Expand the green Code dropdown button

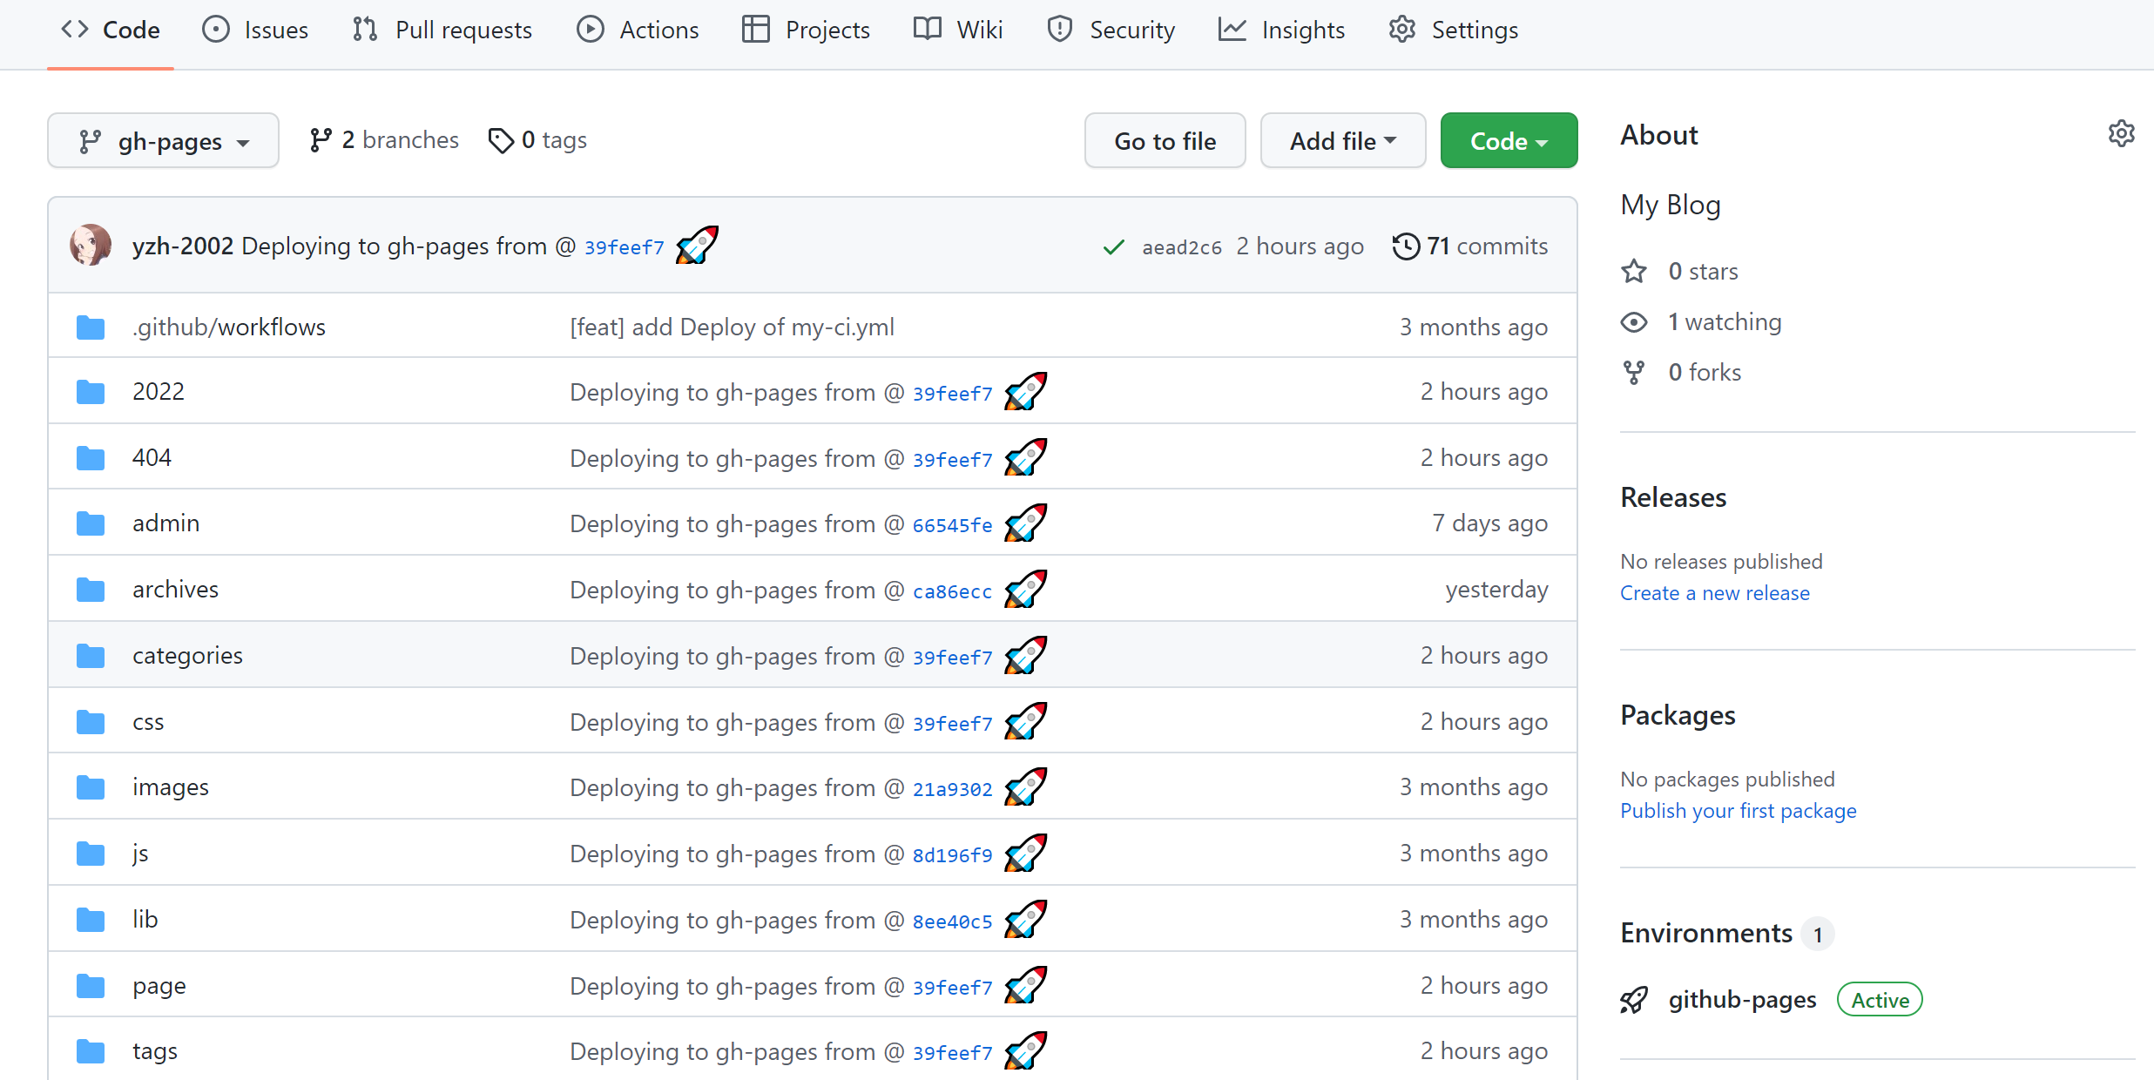click(1508, 141)
